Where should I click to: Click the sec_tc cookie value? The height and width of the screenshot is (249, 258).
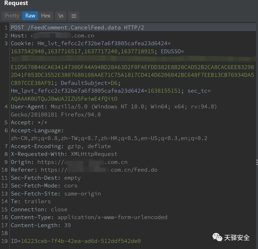64,99
